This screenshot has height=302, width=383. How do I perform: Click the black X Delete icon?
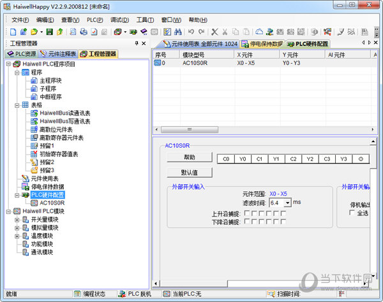pos(214,32)
